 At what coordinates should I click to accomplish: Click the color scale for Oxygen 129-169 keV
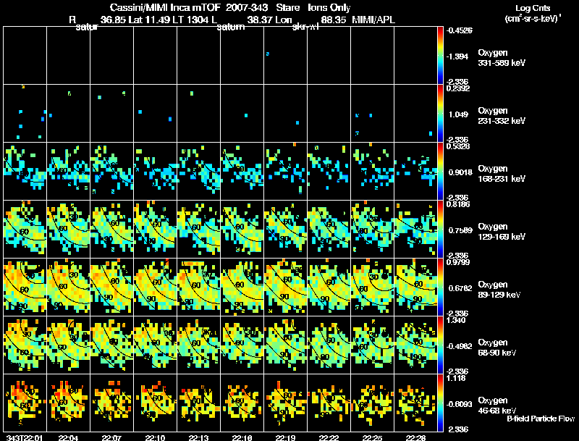point(440,230)
